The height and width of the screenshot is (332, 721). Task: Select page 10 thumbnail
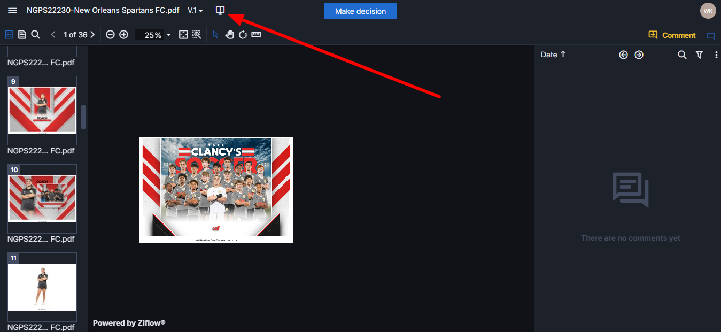pyautogui.click(x=42, y=199)
